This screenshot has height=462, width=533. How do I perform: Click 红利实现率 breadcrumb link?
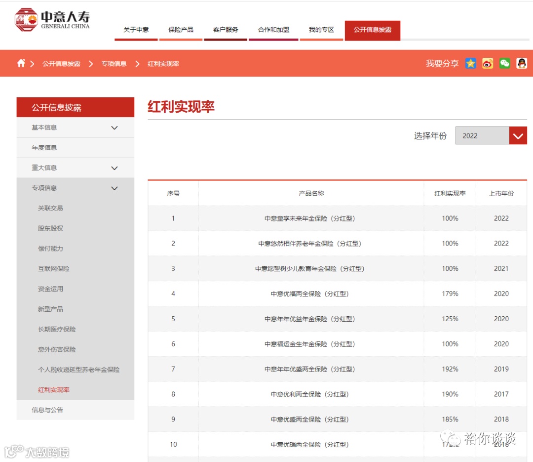click(163, 64)
